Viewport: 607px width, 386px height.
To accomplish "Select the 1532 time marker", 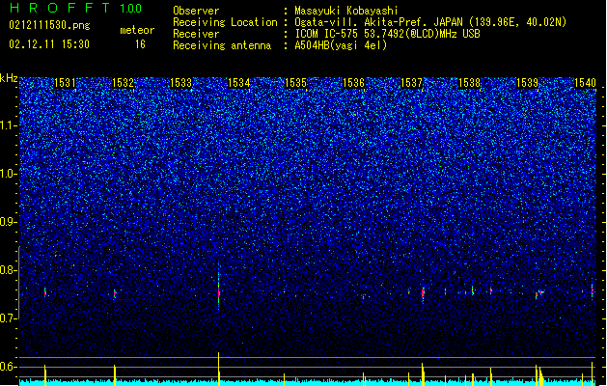I will tap(123, 83).
